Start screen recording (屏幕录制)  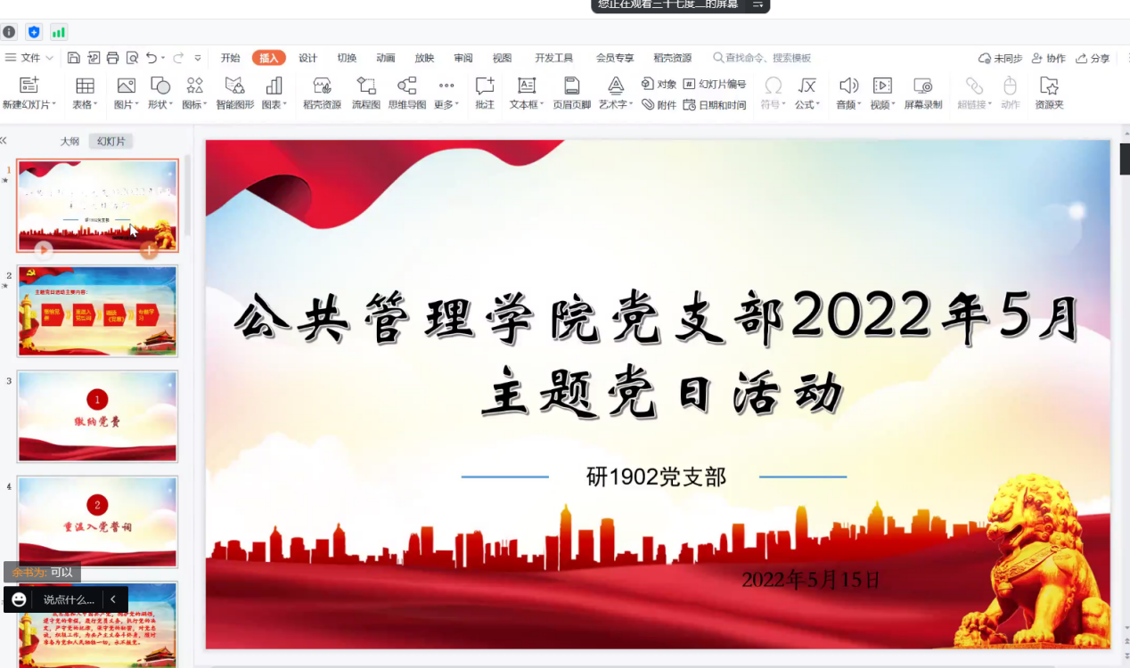(x=922, y=93)
